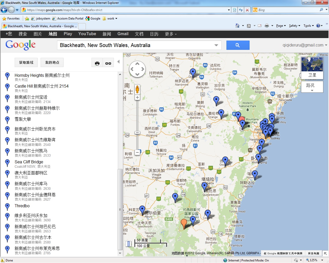Viewport: 329px width, 263px height.
Task: Expand the map layers dropdown arrow
Action: (312, 90)
